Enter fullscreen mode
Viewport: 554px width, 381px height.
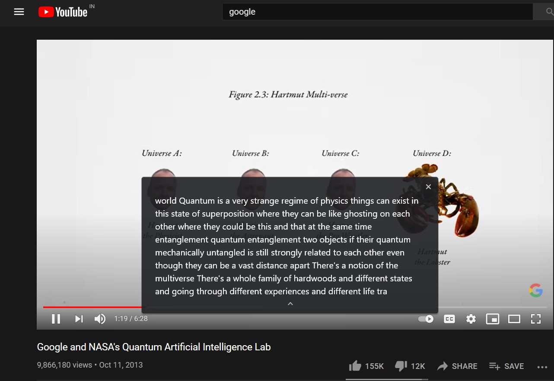point(535,318)
